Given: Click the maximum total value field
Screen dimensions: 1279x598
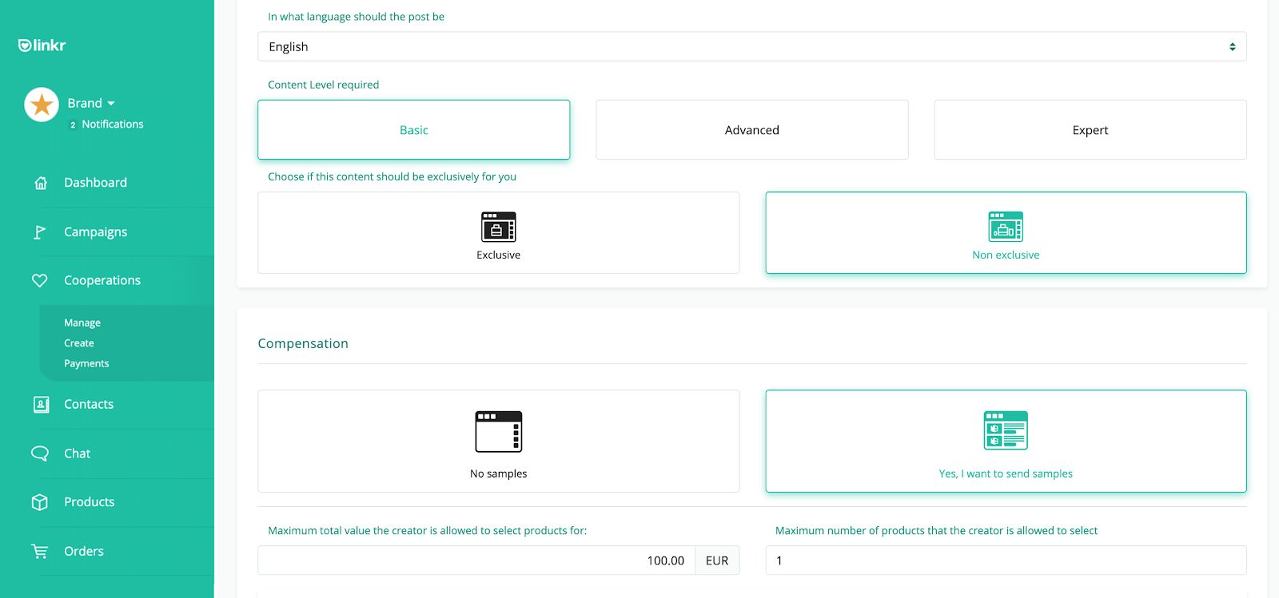Looking at the screenshot, I should coord(476,560).
